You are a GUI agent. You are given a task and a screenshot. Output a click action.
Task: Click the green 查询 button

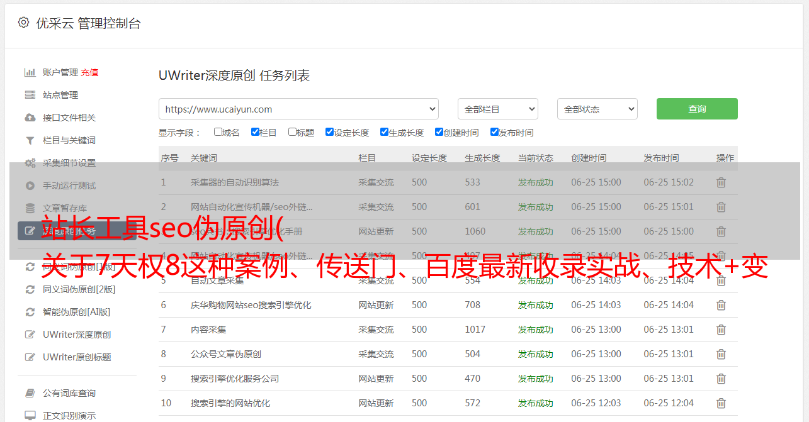coord(697,109)
